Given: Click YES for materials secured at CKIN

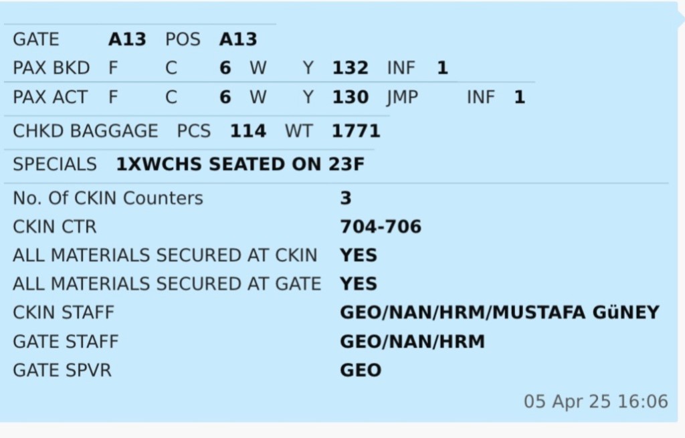Looking at the screenshot, I should [x=359, y=255].
